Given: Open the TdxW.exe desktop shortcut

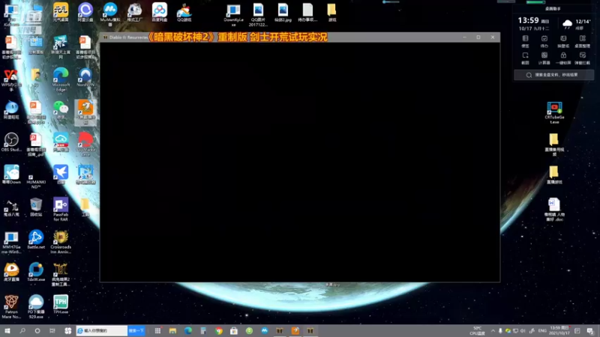Looking at the screenshot, I should pyautogui.click(x=36, y=273).
